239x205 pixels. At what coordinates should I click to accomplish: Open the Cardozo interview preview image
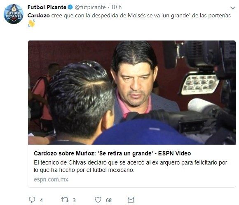point(132,93)
